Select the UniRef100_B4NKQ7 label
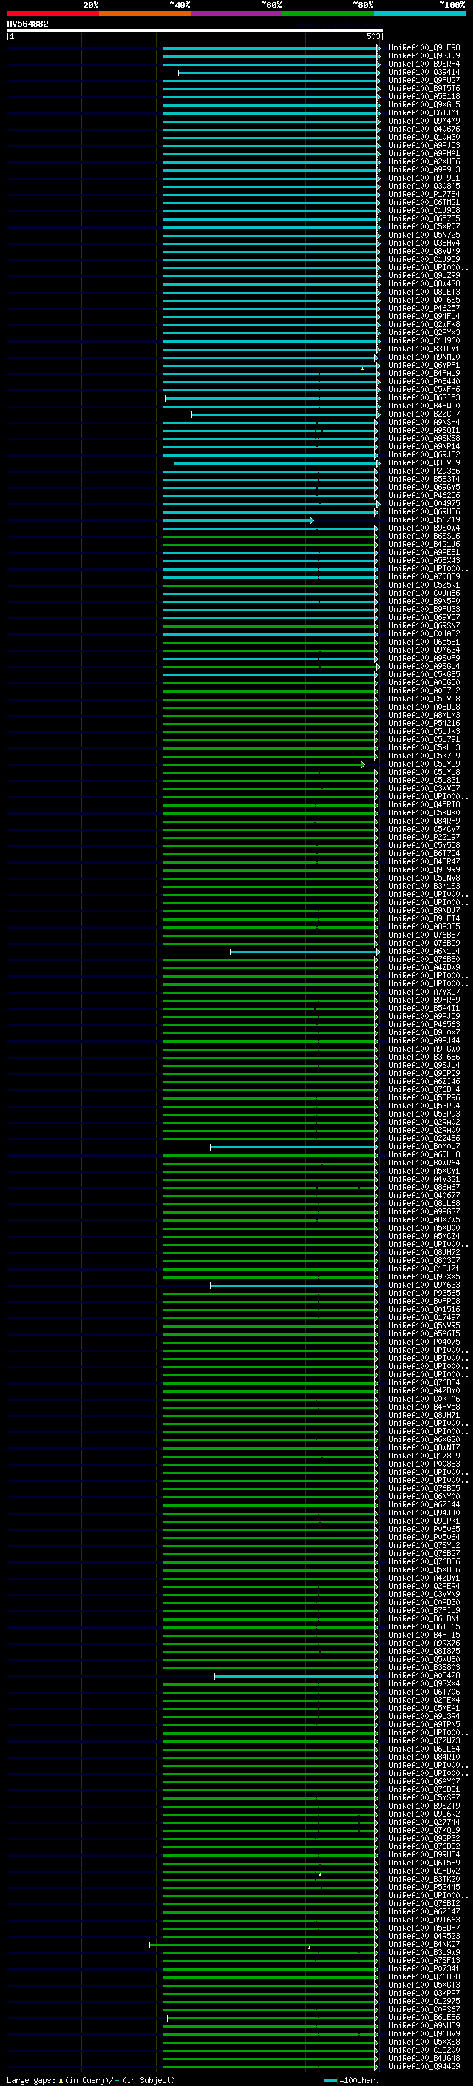The width and height of the screenshot is (473, 2086). click(424, 1943)
